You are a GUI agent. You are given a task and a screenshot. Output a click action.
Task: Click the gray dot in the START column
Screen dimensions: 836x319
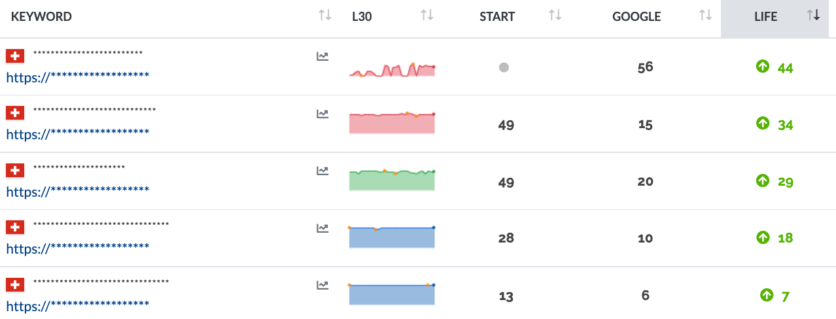(504, 67)
